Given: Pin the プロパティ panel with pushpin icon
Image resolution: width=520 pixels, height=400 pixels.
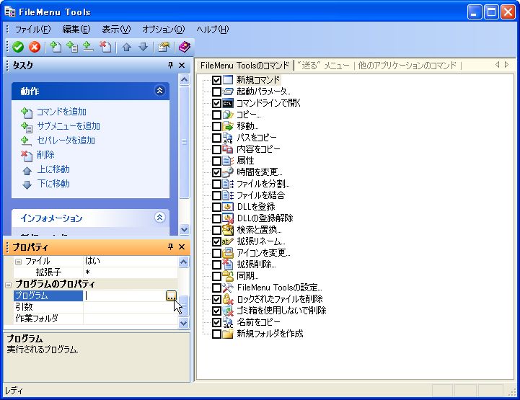Looking at the screenshot, I should coord(170,246).
